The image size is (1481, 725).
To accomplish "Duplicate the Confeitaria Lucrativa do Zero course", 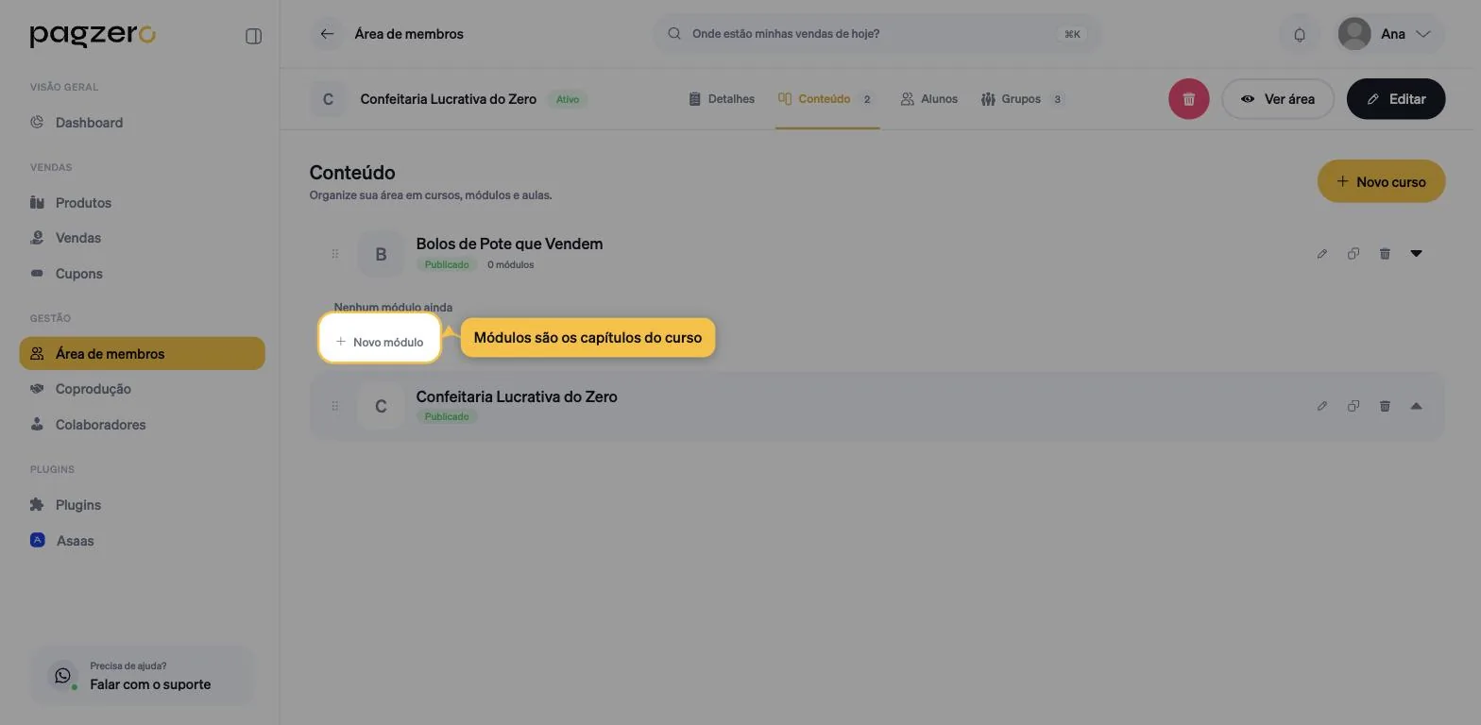I will pyautogui.click(x=1353, y=406).
